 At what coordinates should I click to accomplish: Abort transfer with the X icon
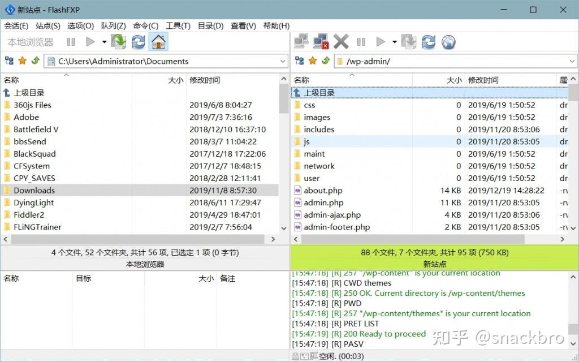click(x=341, y=41)
